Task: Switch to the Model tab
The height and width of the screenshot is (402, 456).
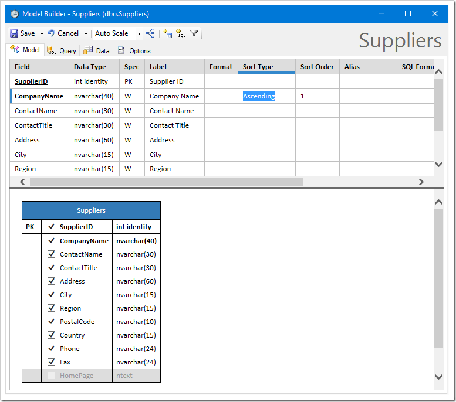Action: tap(25, 50)
